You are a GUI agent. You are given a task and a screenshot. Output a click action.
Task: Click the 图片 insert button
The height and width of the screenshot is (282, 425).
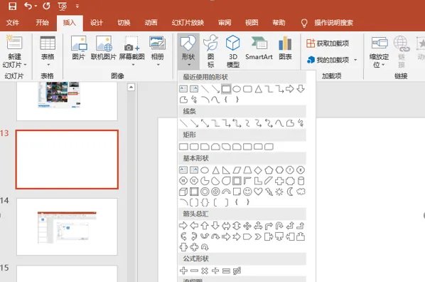79,48
